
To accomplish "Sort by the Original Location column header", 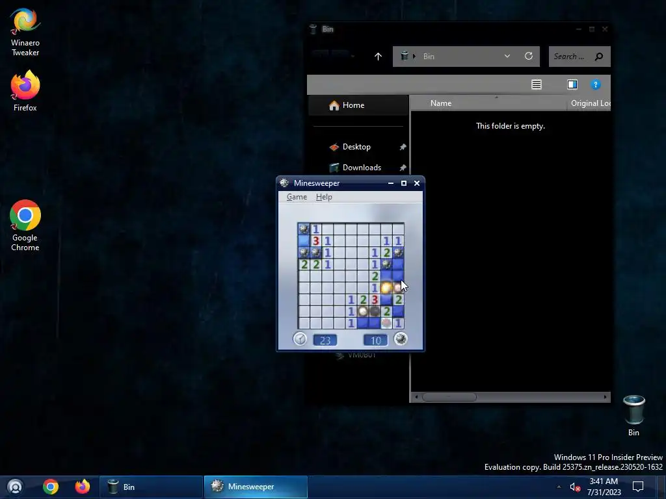I will pyautogui.click(x=591, y=103).
